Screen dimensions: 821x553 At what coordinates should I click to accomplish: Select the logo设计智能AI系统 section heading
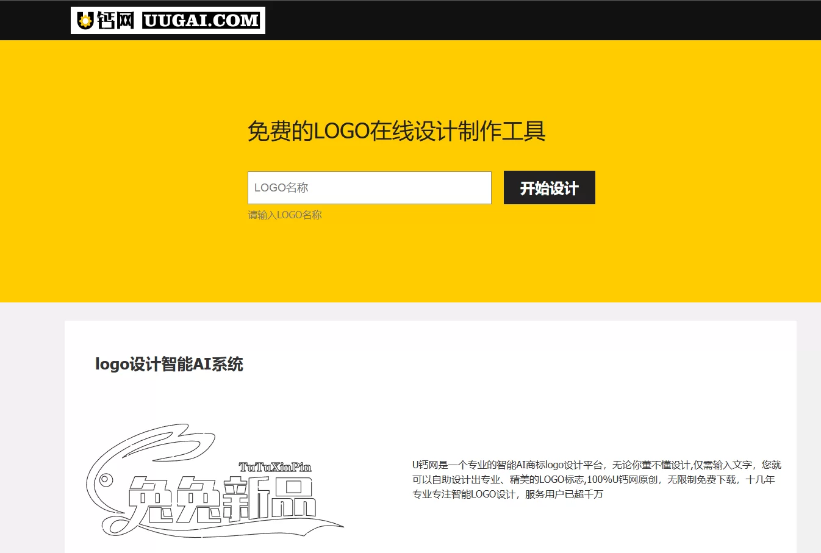point(169,364)
